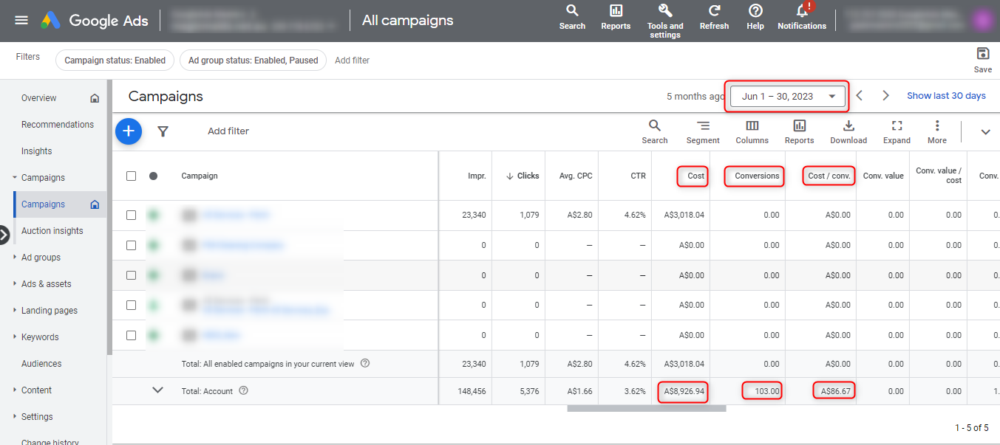Expand the Landing pages section
The image size is (1000, 445).
[15, 311]
